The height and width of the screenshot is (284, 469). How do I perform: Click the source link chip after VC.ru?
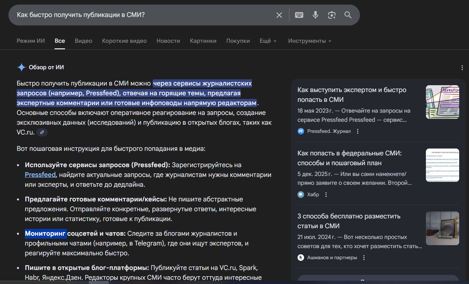(42, 132)
